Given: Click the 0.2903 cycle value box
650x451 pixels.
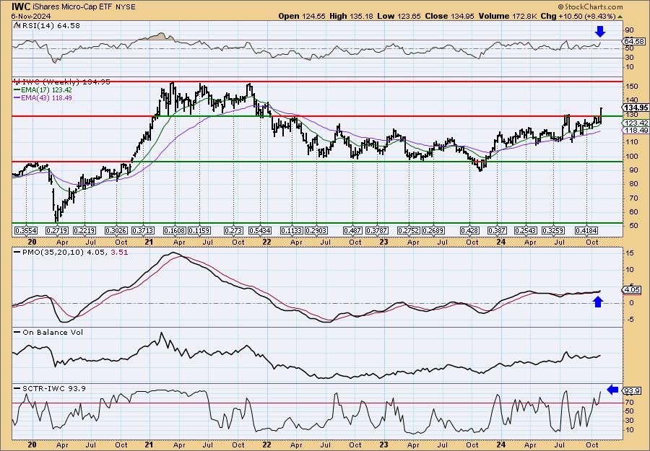Looking at the screenshot, I should point(316,230).
